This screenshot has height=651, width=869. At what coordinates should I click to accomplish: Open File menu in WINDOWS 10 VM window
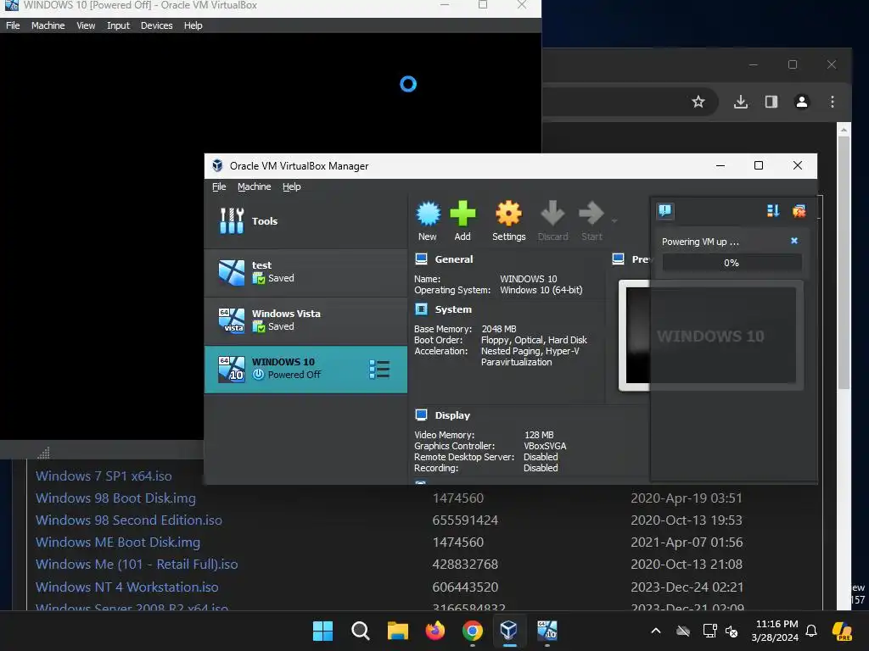pos(13,25)
